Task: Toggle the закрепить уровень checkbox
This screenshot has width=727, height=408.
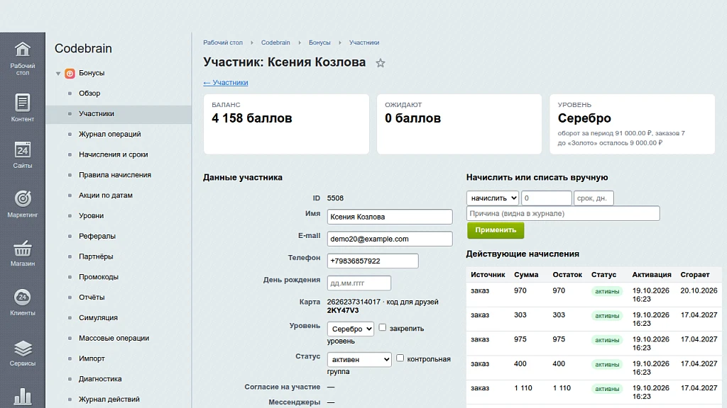Action: 382,327
